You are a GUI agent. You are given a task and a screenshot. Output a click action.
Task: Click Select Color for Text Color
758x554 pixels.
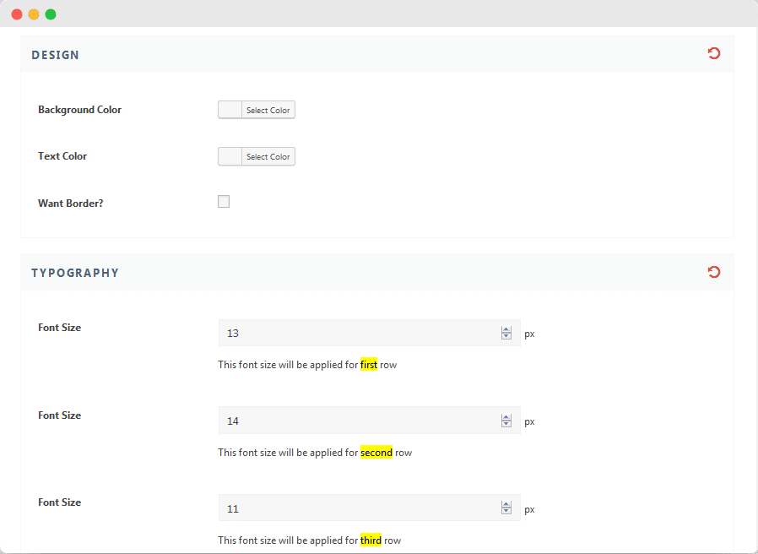pos(268,156)
